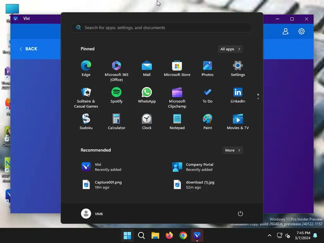The width and height of the screenshot is (324, 243).
Task: Open Solitaire & Casual Games
Action: tap(86, 97)
